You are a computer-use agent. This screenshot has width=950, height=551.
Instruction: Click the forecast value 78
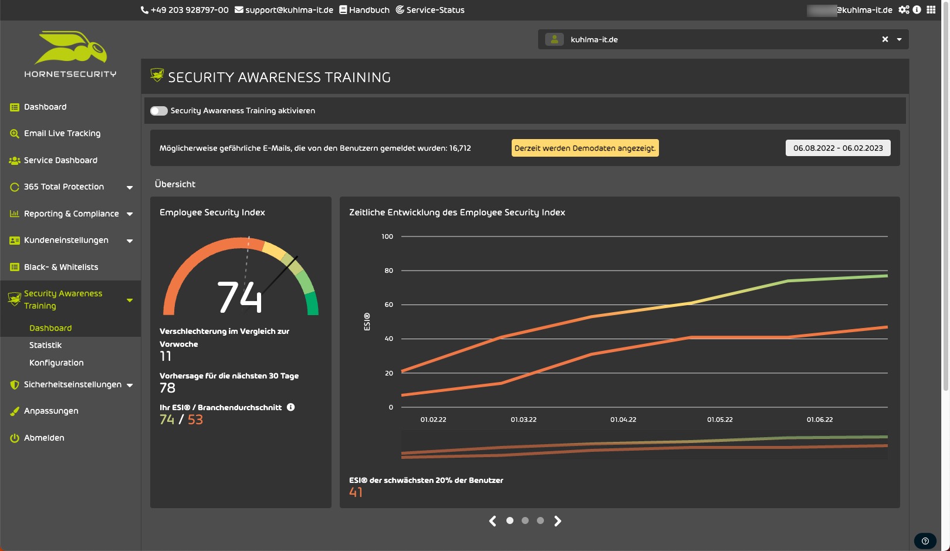pos(167,388)
